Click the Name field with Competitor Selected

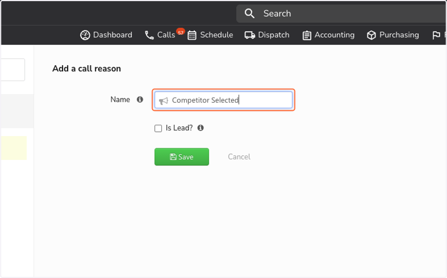pyautogui.click(x=223, y=100)
